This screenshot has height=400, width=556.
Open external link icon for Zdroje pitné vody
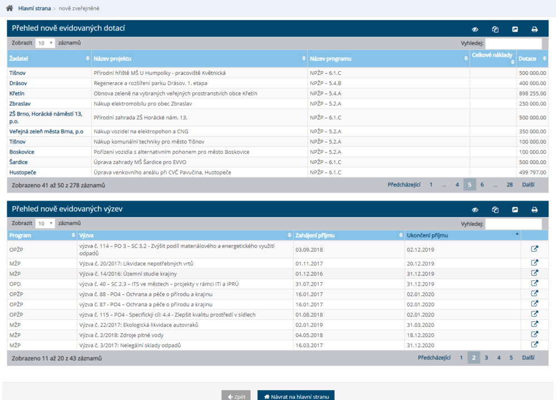pos(534,334)
